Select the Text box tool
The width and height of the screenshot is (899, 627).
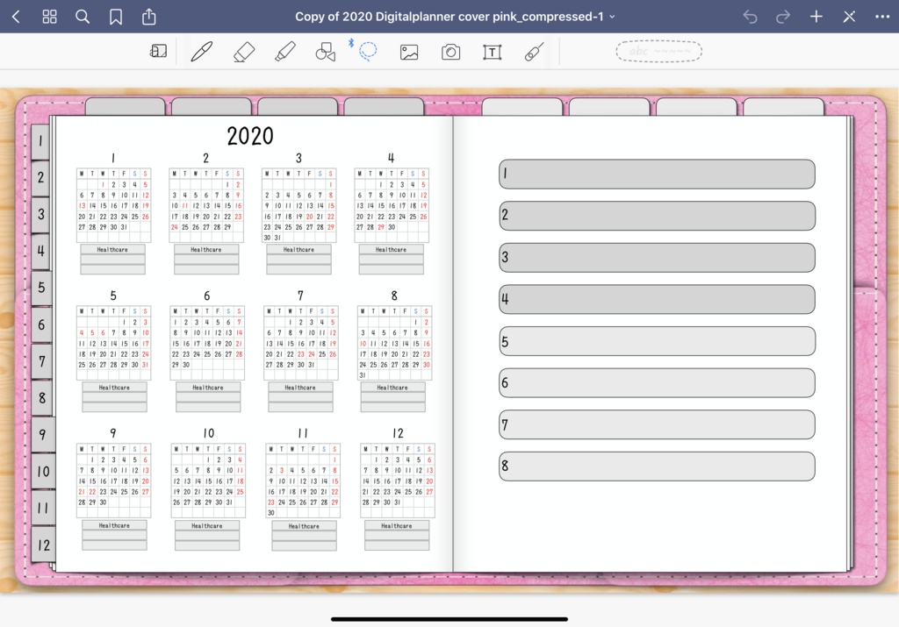(492, 51)
